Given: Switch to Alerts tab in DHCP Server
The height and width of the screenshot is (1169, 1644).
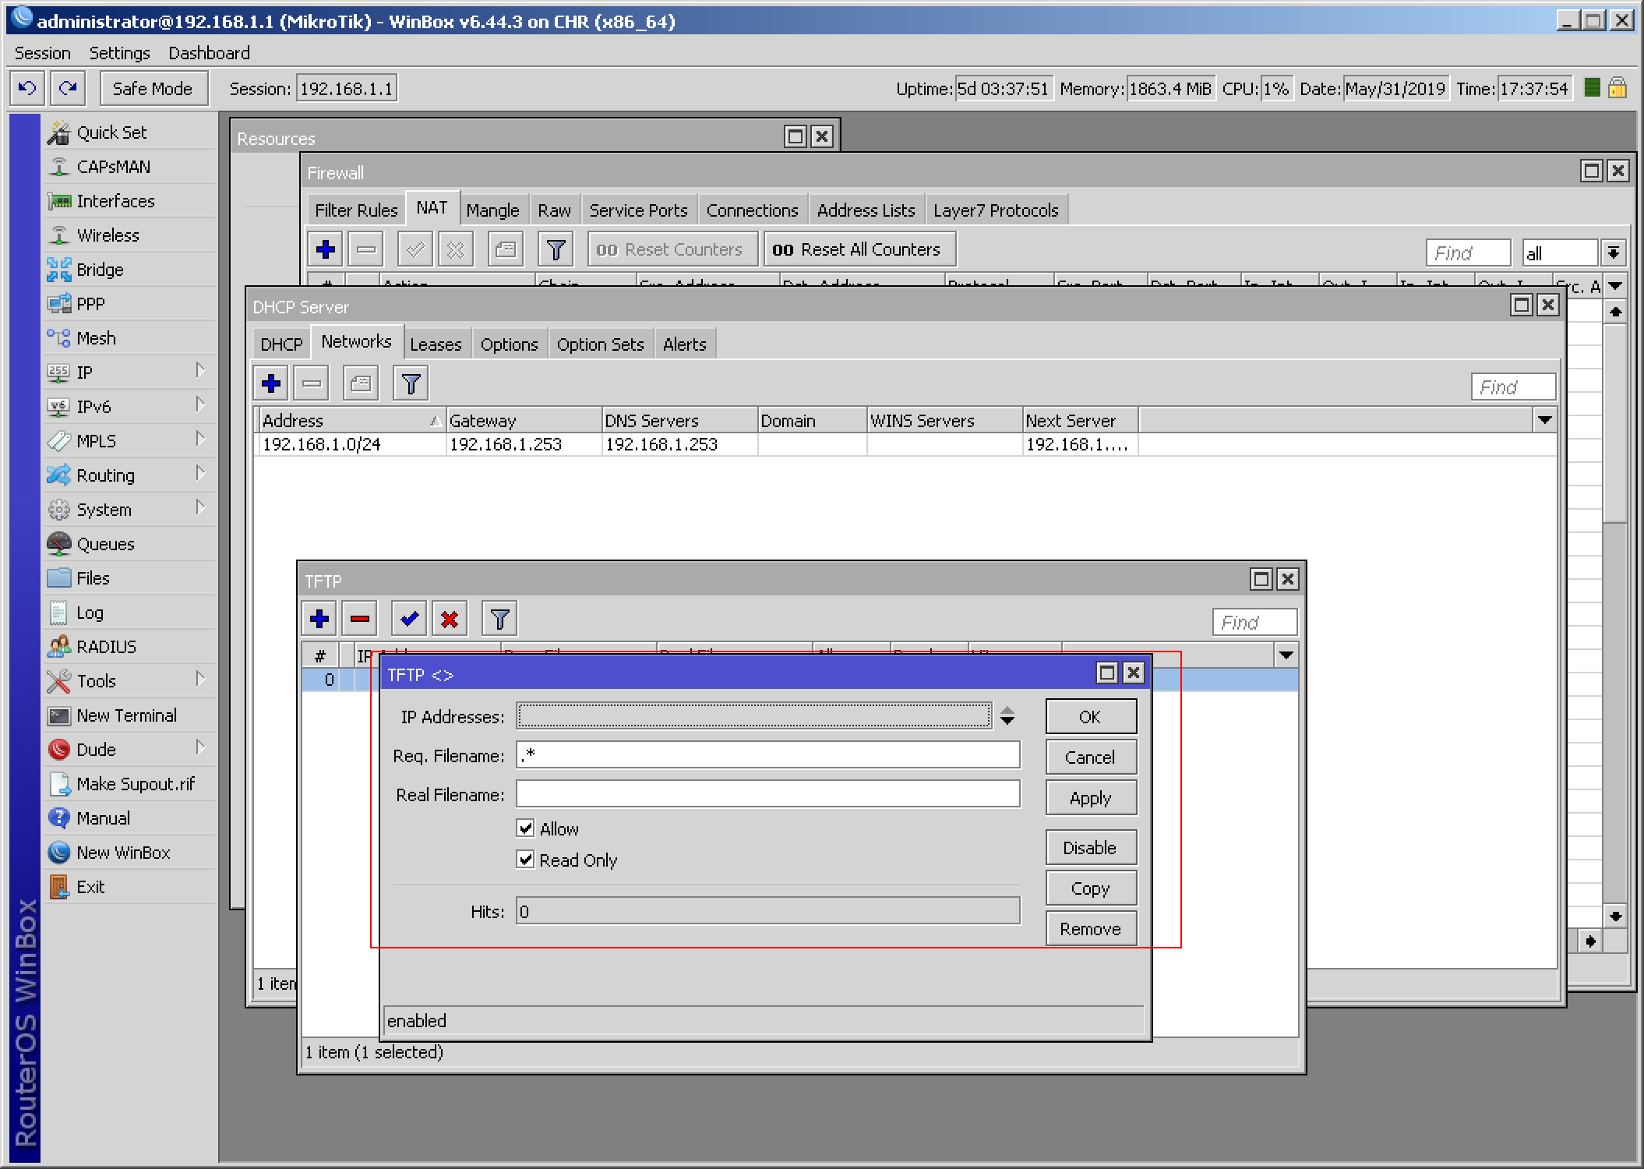Looking at the screenshot, I should pos(685,344).
